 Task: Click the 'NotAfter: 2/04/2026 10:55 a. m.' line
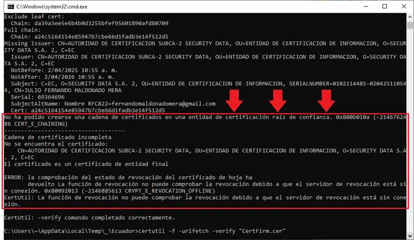click(x=63, y=77)
